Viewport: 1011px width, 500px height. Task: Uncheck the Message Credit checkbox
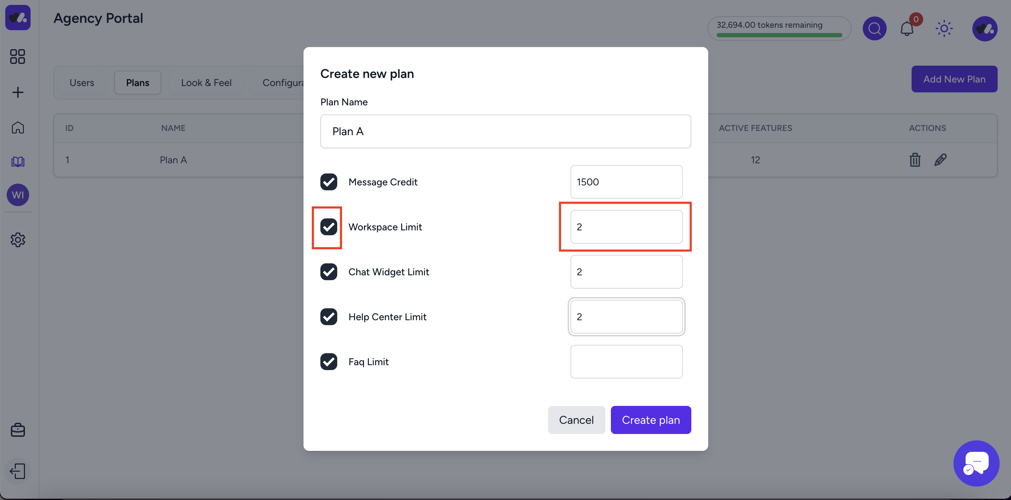328,182
